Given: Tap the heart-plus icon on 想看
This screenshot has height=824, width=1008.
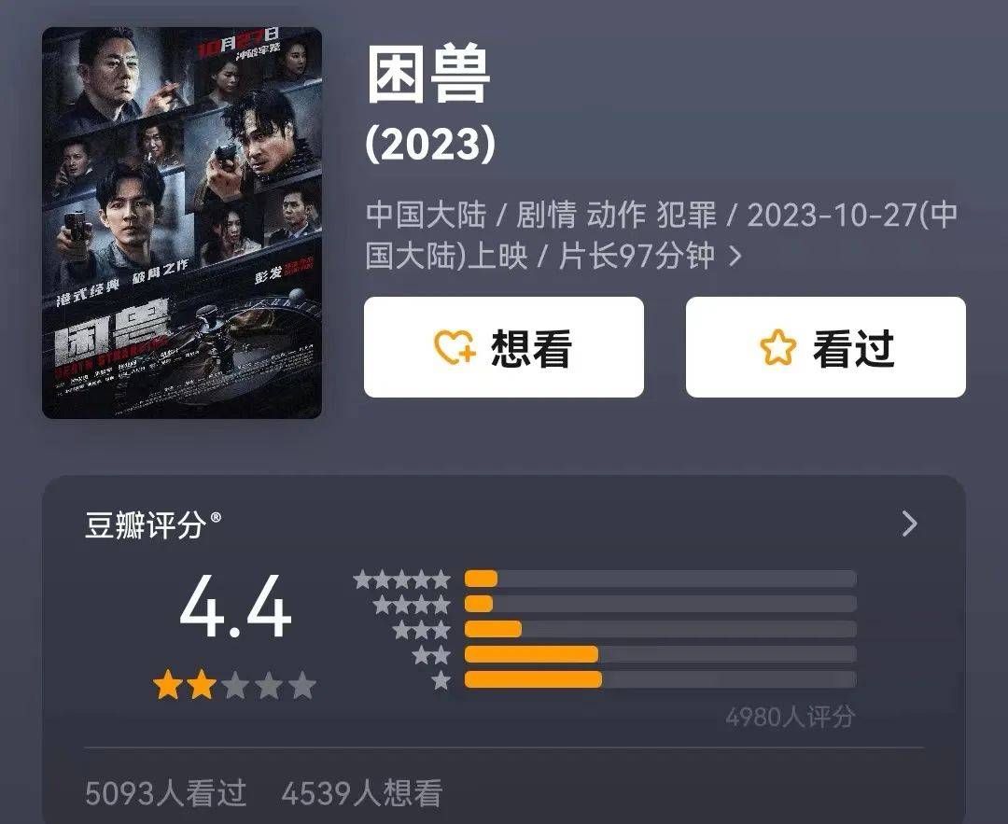Looking at the screenshot, I should [455, 347].
